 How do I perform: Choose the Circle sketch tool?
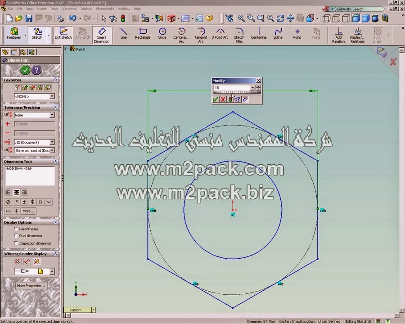(162, 34)
